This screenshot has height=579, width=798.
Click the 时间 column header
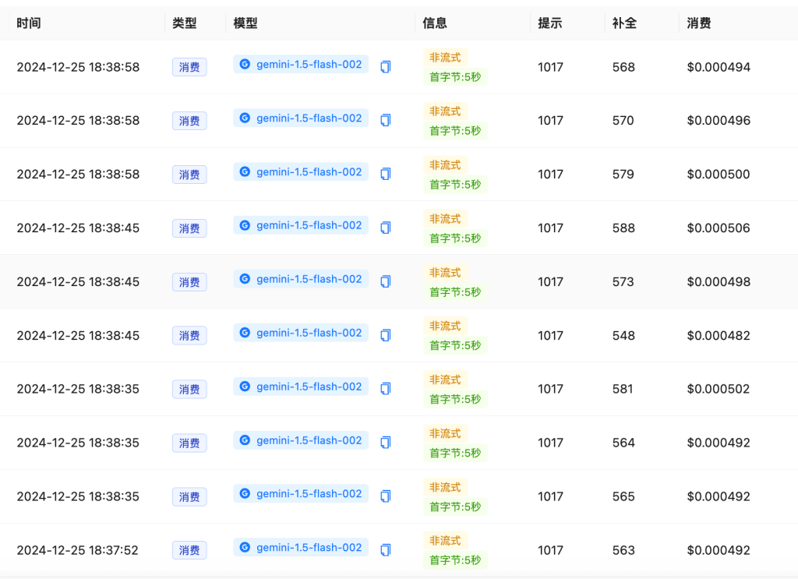coord(29,23)
